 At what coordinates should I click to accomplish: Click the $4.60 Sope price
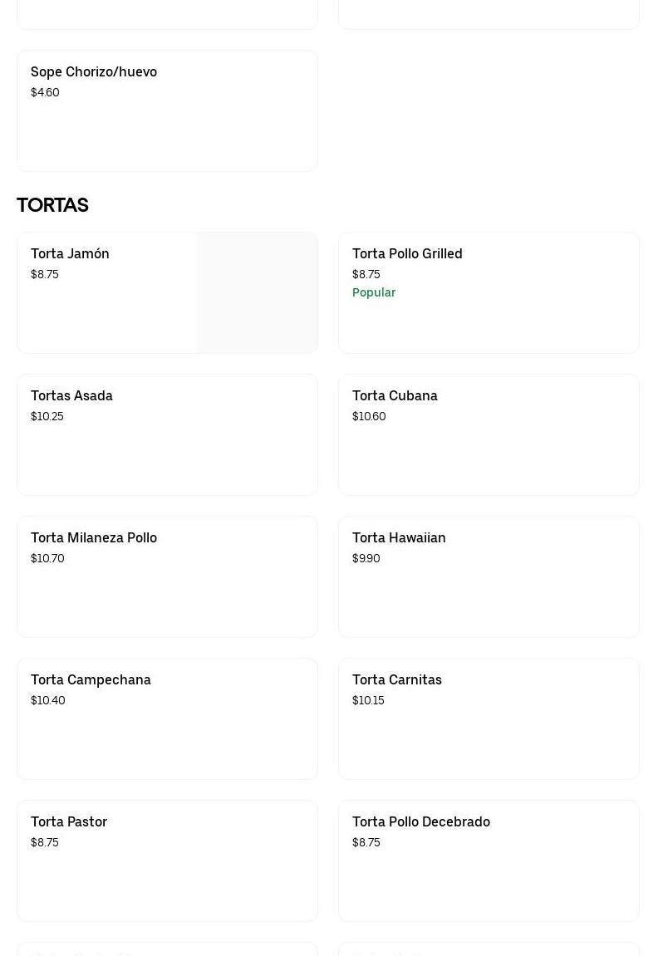point(45,93)
